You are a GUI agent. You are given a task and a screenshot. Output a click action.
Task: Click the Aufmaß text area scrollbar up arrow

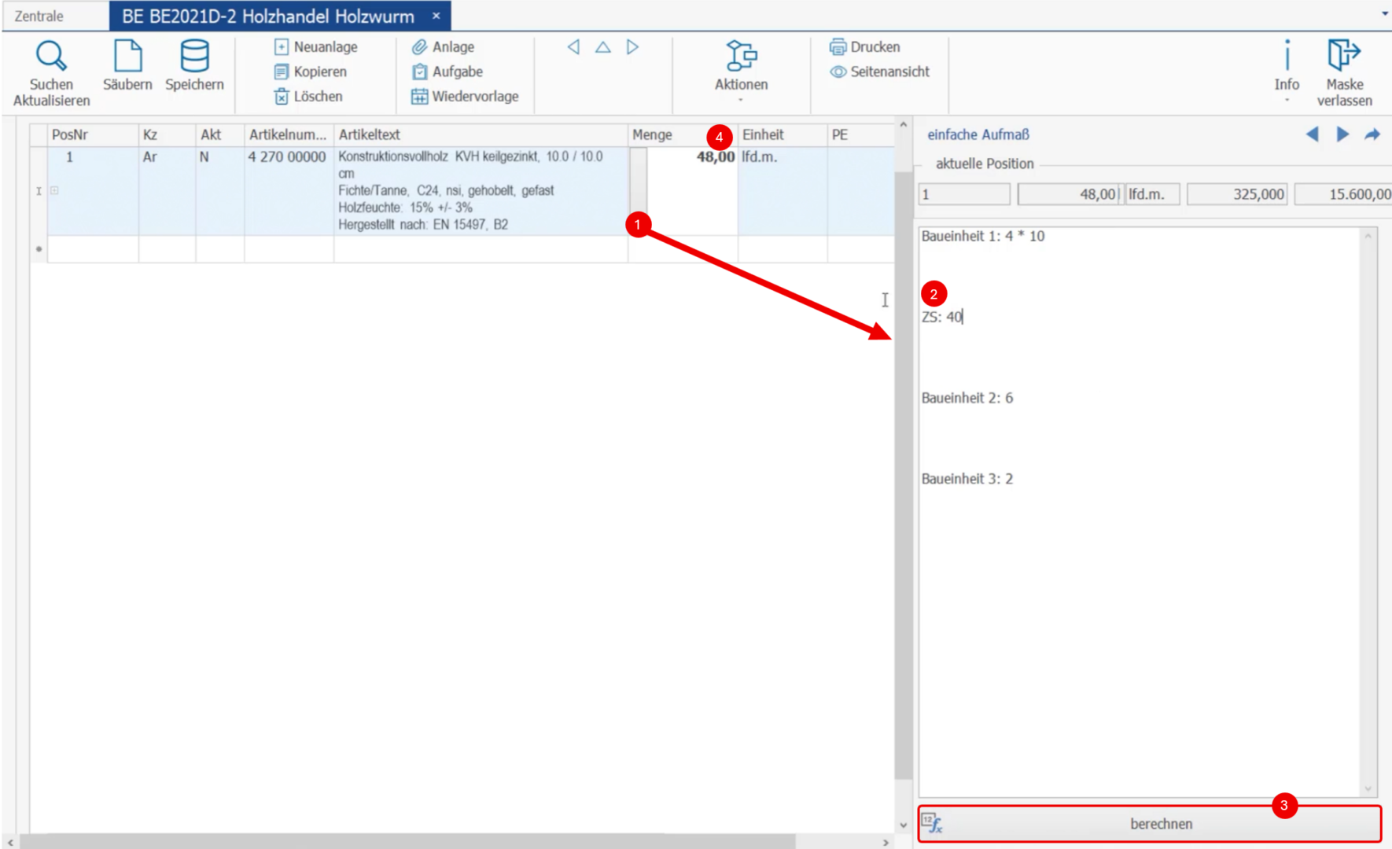[x=1368, y=236]
